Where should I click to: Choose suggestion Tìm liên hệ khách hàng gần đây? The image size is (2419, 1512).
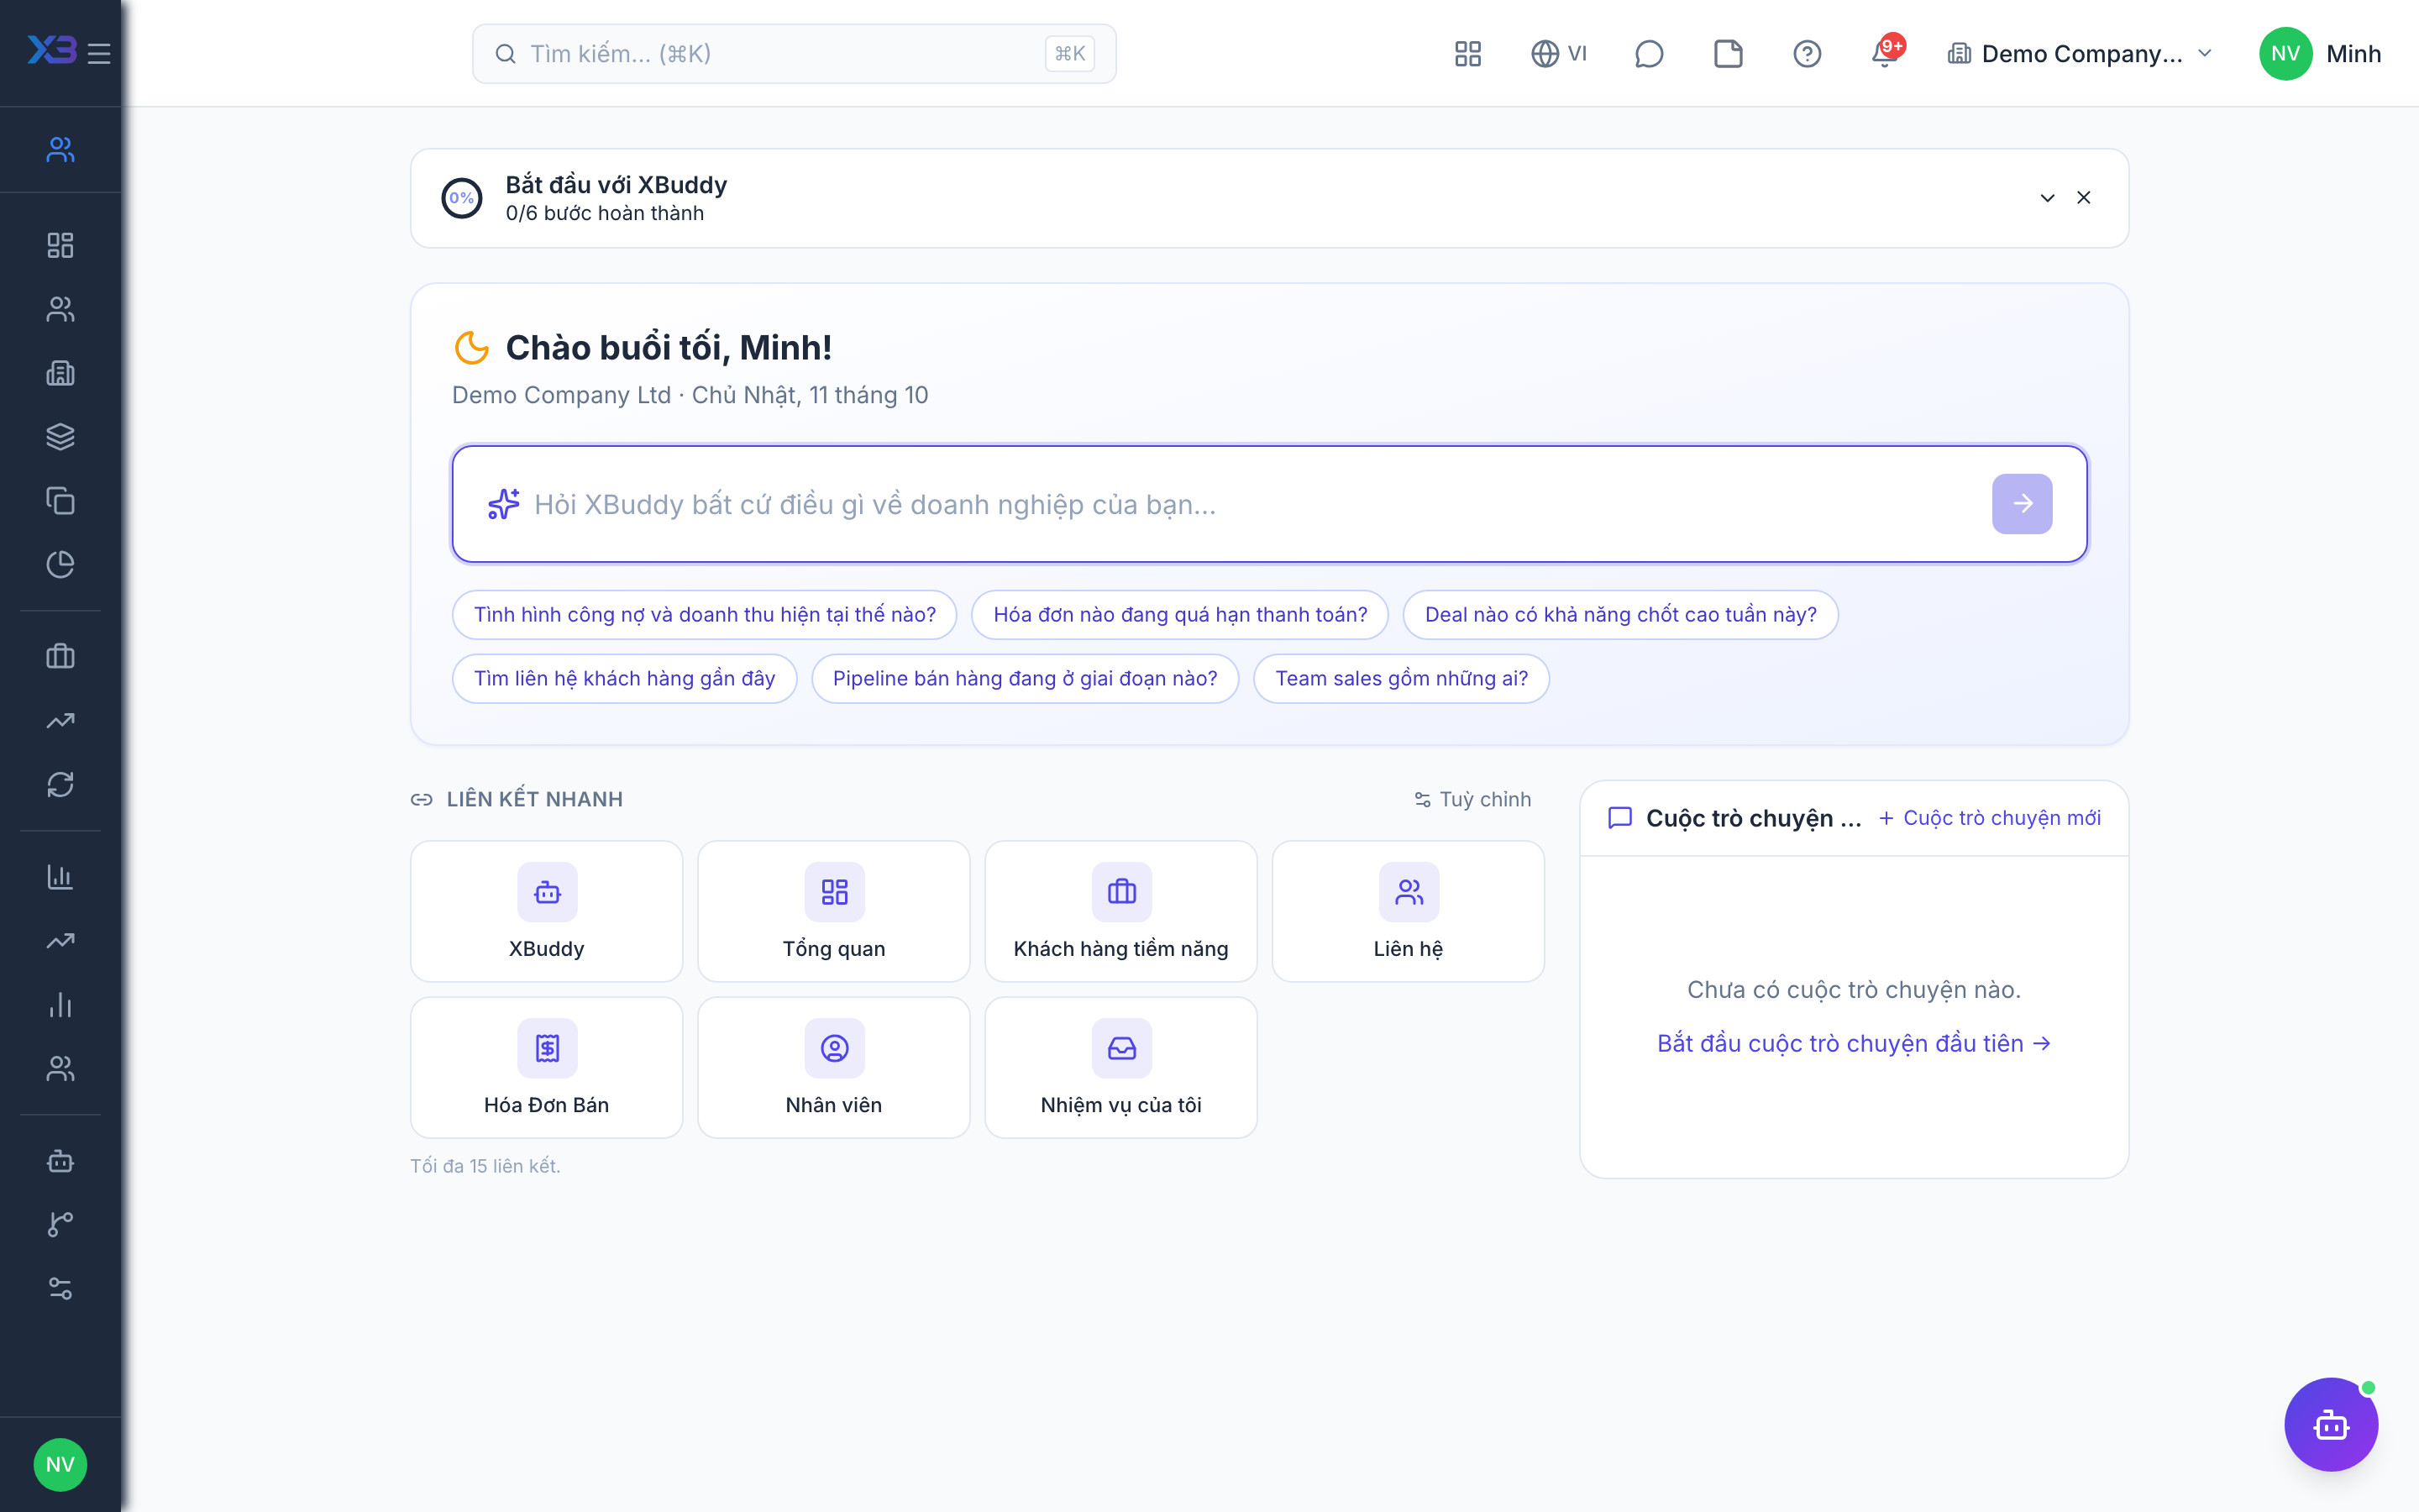tap(625, 679)
